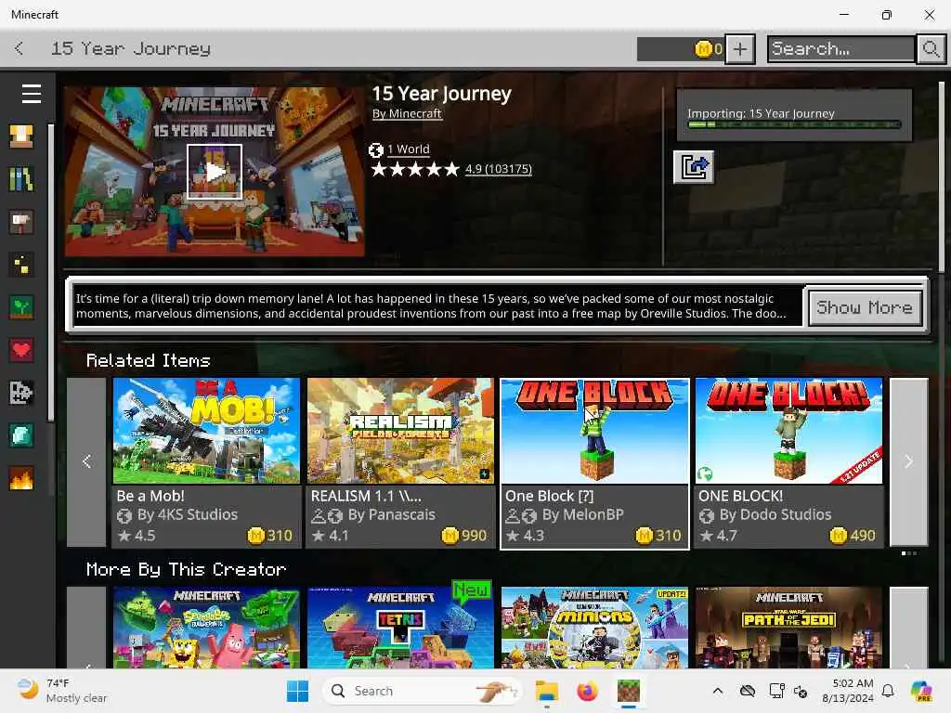Viewport: 951px width, 713px height.
Task: Open the 4.9 (103175) ratings link
Action: [x=498, y=169]
